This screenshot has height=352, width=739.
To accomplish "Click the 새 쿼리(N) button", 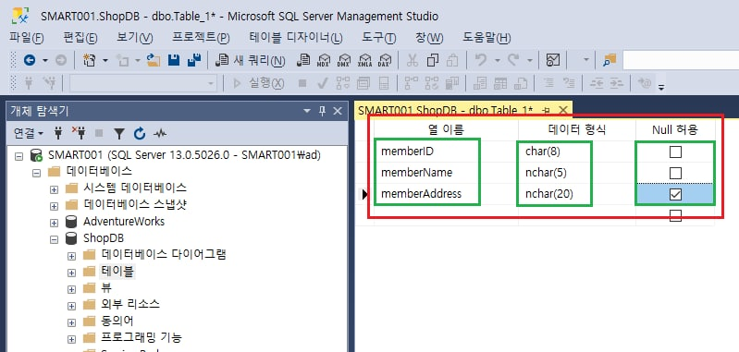I will 251,60.
